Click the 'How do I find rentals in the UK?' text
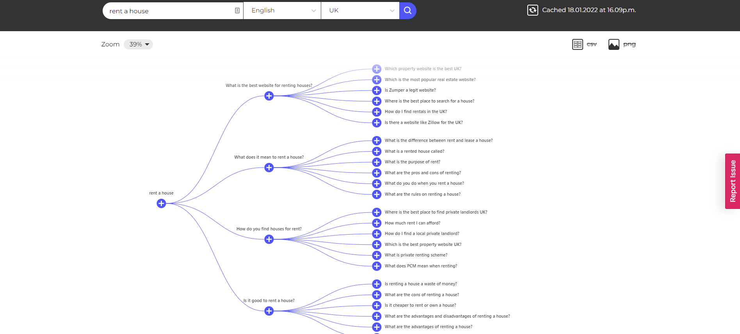This screenshot has width=740, height=334. point(416,112)
